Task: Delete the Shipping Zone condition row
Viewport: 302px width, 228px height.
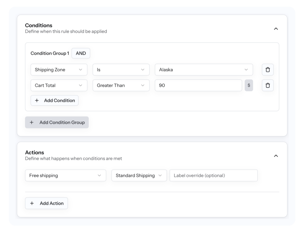Action: (267, 70)
